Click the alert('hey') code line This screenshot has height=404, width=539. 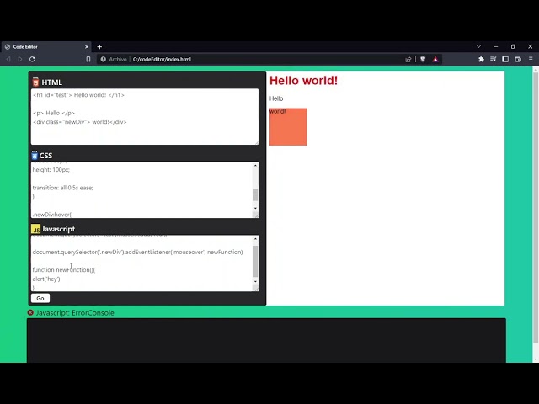(46, 279)
